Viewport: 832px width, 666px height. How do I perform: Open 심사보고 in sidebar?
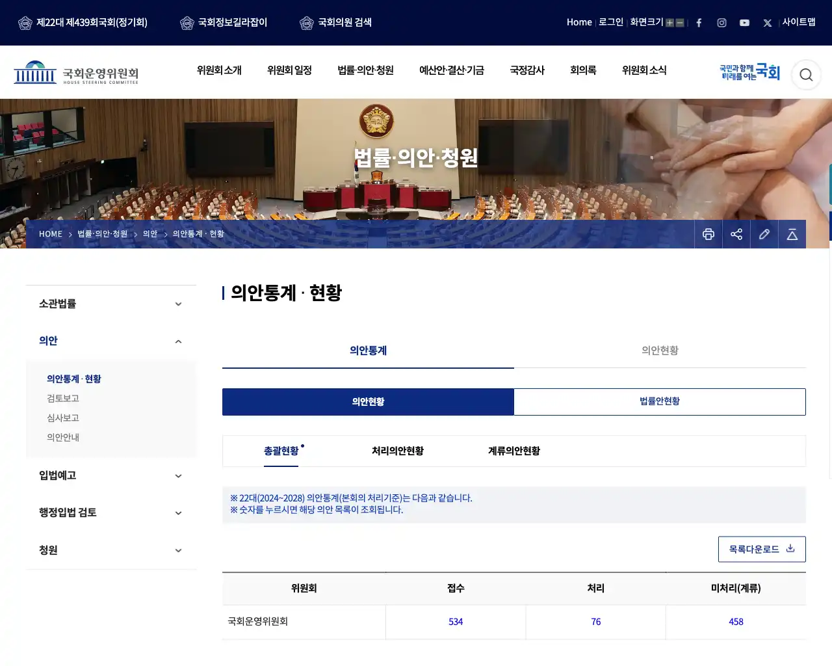coord(63,418)
